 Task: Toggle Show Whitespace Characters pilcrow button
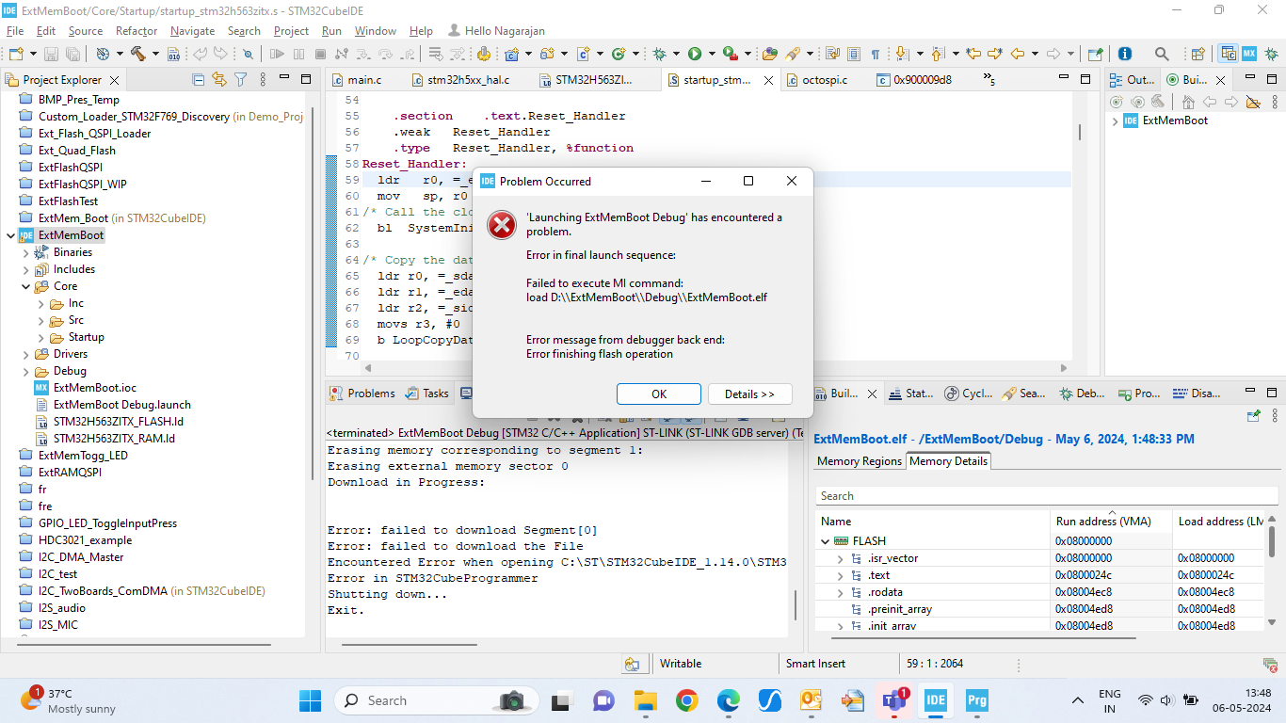coord(876,54)
